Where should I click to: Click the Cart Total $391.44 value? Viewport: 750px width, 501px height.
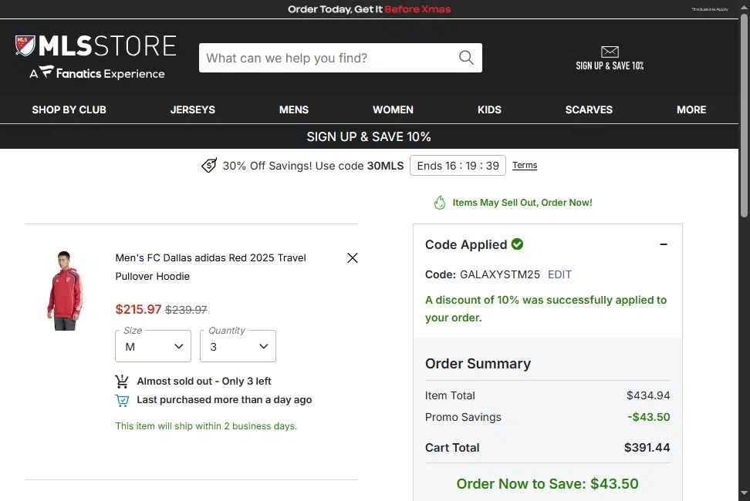[647, 448]
